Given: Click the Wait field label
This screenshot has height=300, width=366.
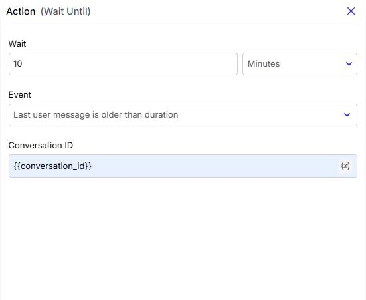Looking at the screenshot, I should [17, 44].
